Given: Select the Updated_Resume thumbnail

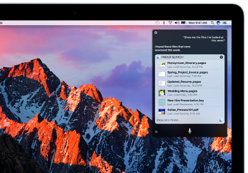Looking at the screenshot, I should pyautogui.click(x=162, y=83).
